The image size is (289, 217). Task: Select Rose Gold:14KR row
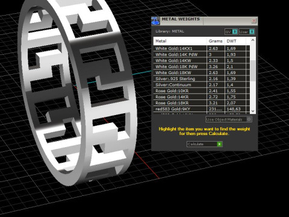(x=202, y=97)
